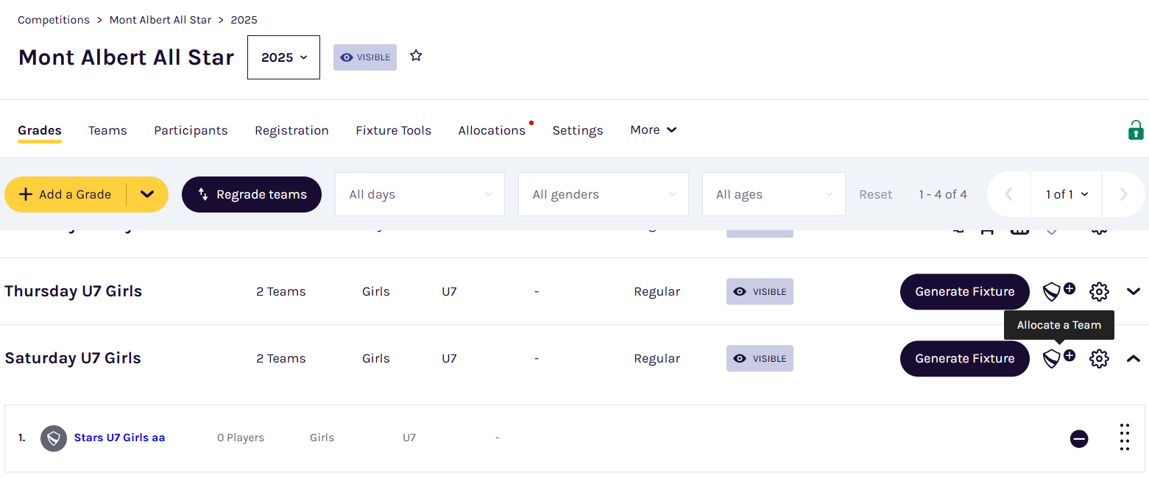Open the Registration tab
1149x478 pixels.
(291, 130)
